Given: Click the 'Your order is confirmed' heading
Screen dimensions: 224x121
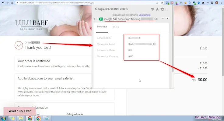Looking at the screenshot, I should pos(34,61).
